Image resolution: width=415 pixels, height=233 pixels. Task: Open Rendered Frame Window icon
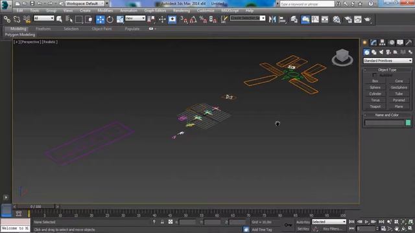pyautogui.click(x=357, y=19)
